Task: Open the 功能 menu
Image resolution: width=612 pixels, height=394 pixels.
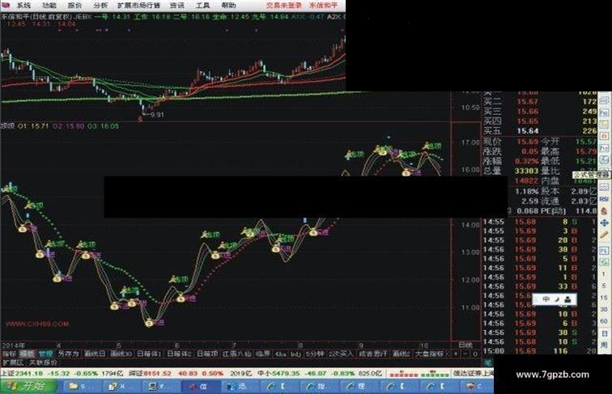Action: point(49,6)
